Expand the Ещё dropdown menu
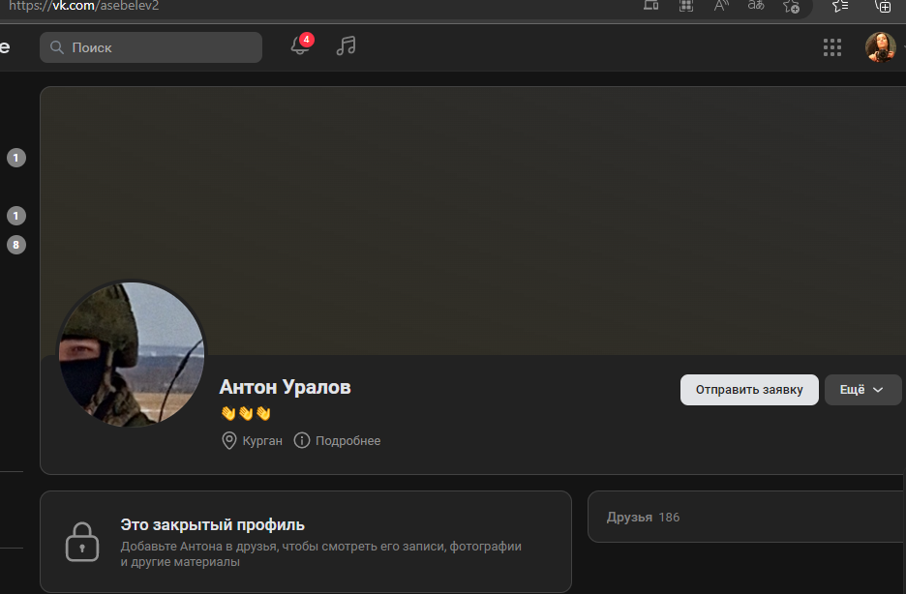Screen dimensions: 906x594 click(x=862, y=390)
